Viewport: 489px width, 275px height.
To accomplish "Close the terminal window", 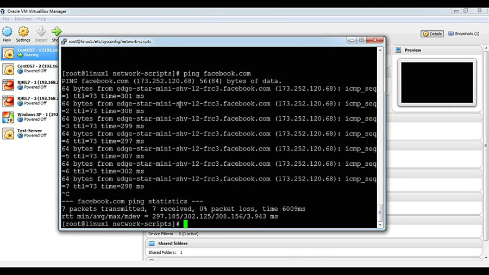I will click(375, 40).
